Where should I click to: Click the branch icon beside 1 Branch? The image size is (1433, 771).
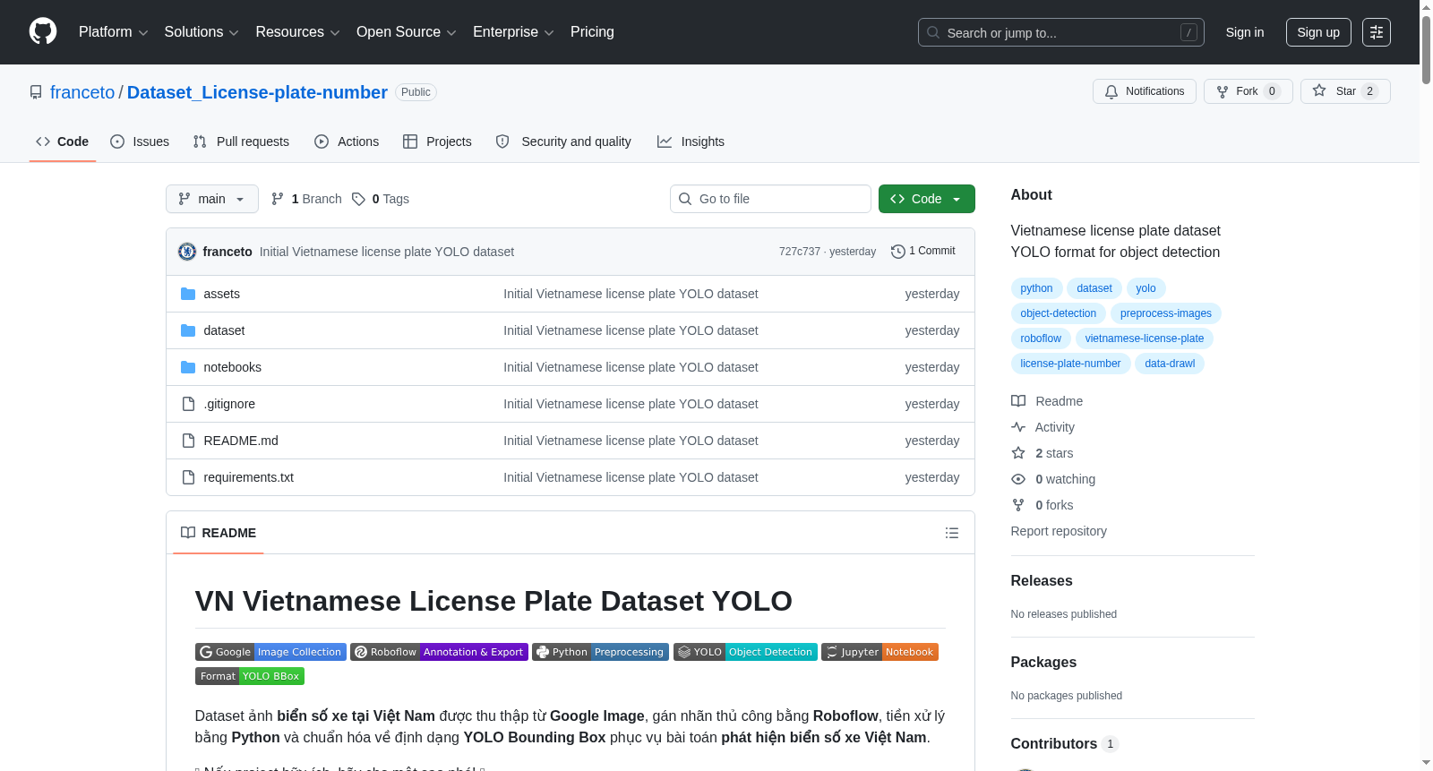278,199
